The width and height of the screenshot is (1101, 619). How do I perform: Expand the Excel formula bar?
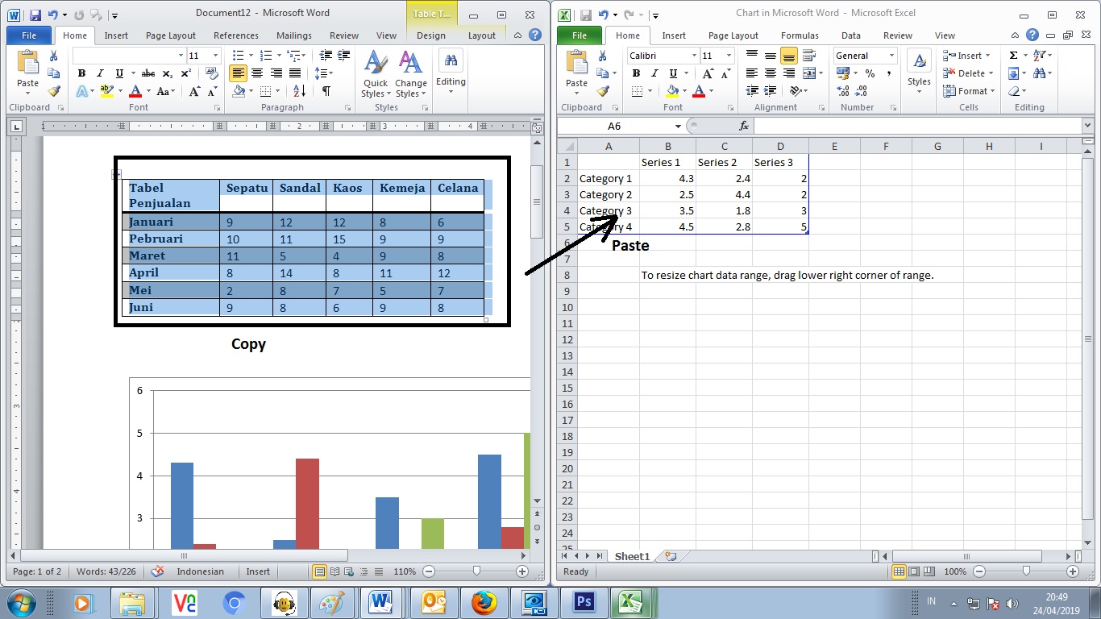1087,126
